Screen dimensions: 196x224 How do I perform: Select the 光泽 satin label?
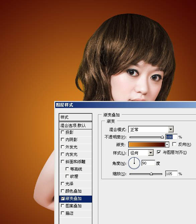click(x=69, y=184)
